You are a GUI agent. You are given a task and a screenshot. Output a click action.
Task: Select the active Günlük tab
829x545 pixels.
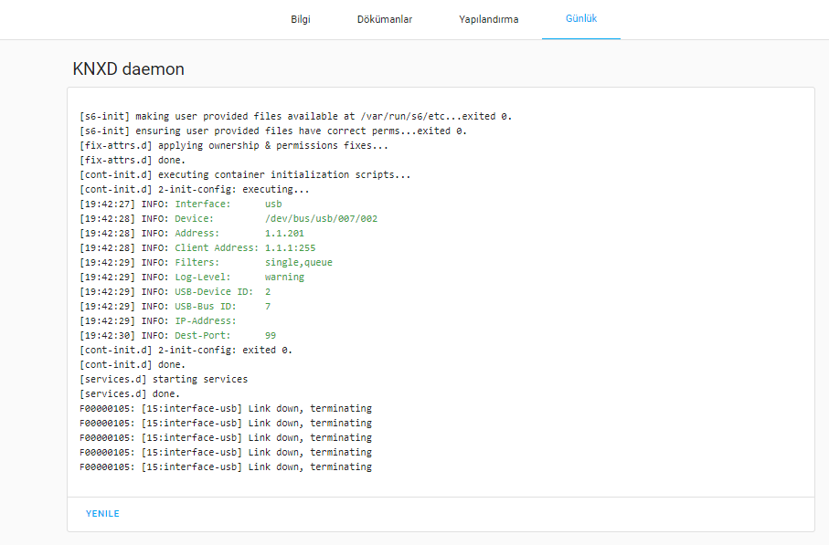coord(580,18)
